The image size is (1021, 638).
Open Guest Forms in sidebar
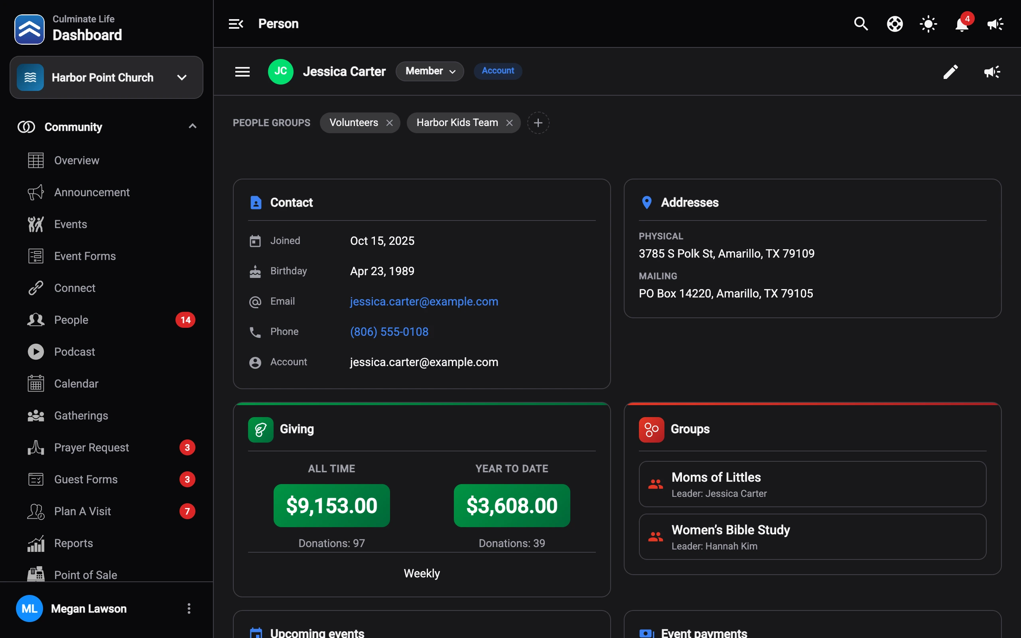pos(106,479)
